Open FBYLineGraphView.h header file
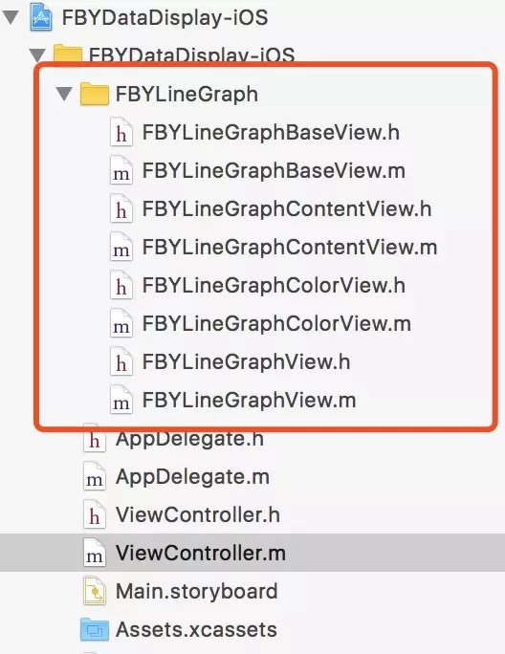This screenshot has height=654, width=505. coord(246,362)
